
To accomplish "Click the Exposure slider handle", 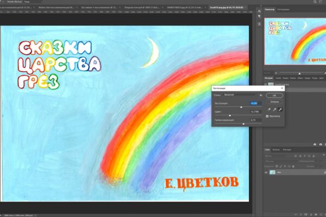I will (x=241, y=107).
